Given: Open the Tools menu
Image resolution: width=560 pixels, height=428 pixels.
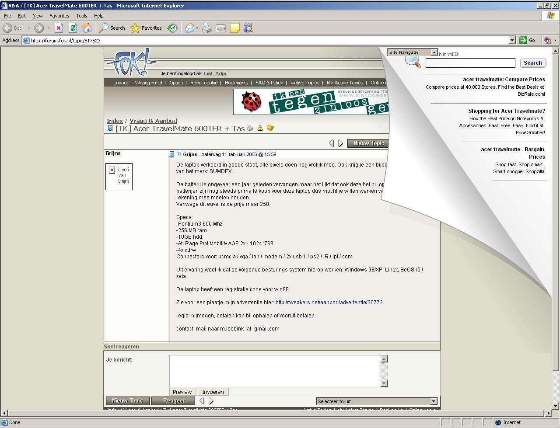Looking at the screenshot, I should 82,16.
